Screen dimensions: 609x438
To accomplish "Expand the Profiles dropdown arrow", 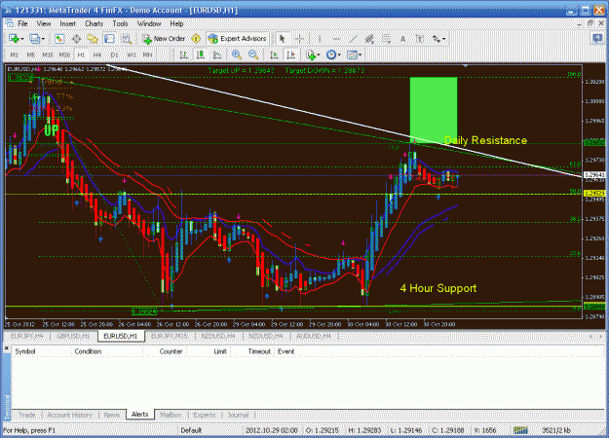I will (x=43, y=39).
